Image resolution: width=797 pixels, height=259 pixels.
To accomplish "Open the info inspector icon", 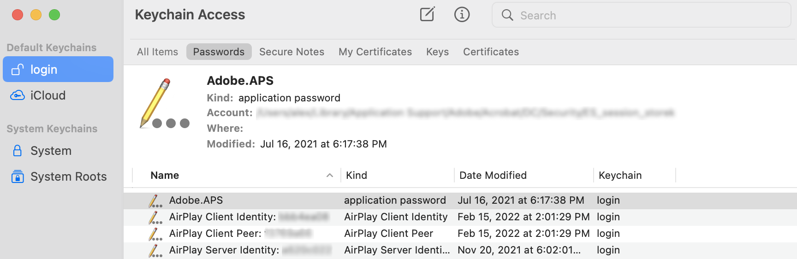I will [462, 14].
